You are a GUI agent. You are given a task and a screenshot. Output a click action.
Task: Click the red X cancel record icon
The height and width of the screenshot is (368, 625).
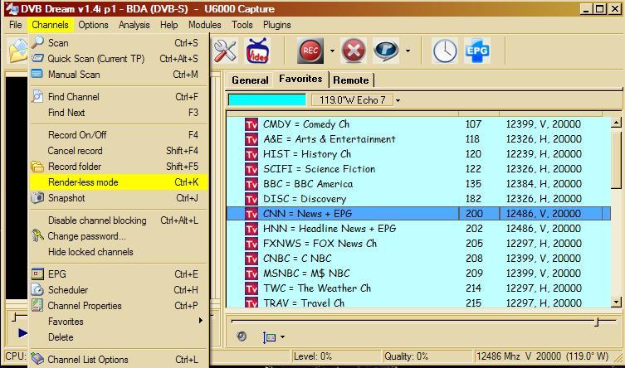pyautogui.click(x=353, y=51)
